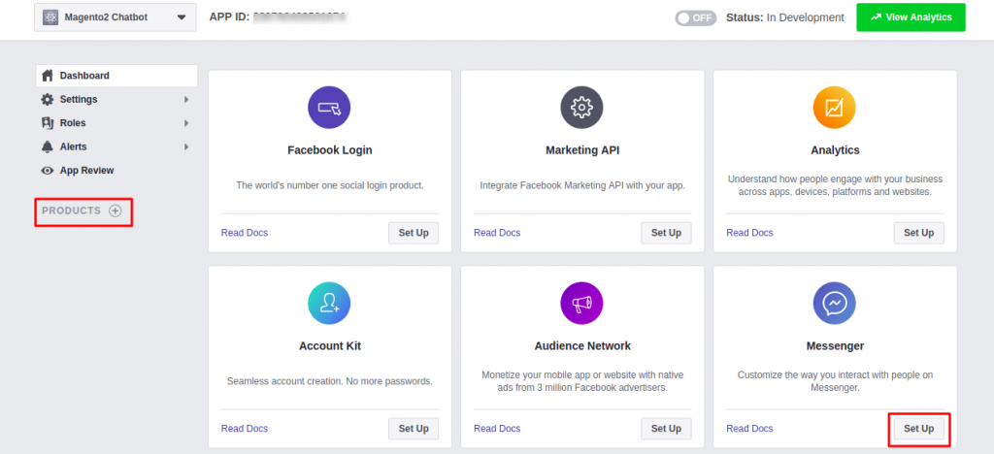This screenshot has height=454, width=994.
Task: Set up Marketing API product
Action: pos(666,233)
